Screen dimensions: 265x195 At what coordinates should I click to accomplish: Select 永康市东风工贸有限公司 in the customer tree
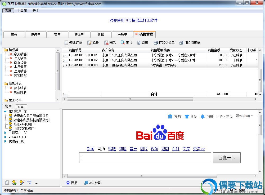31,116
